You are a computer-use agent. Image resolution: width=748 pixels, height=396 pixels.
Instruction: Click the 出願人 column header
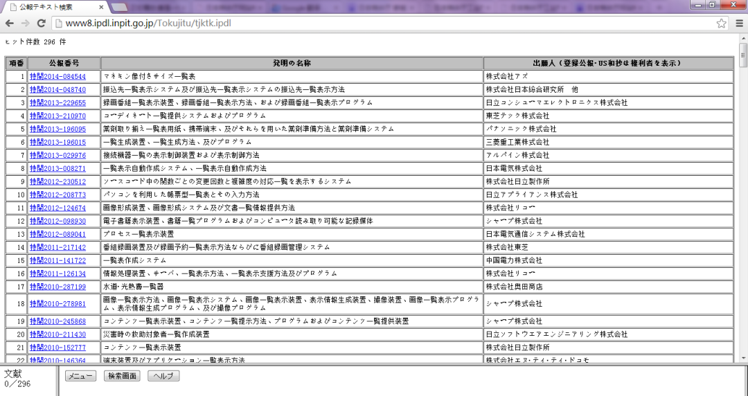[x=608, y=63]
